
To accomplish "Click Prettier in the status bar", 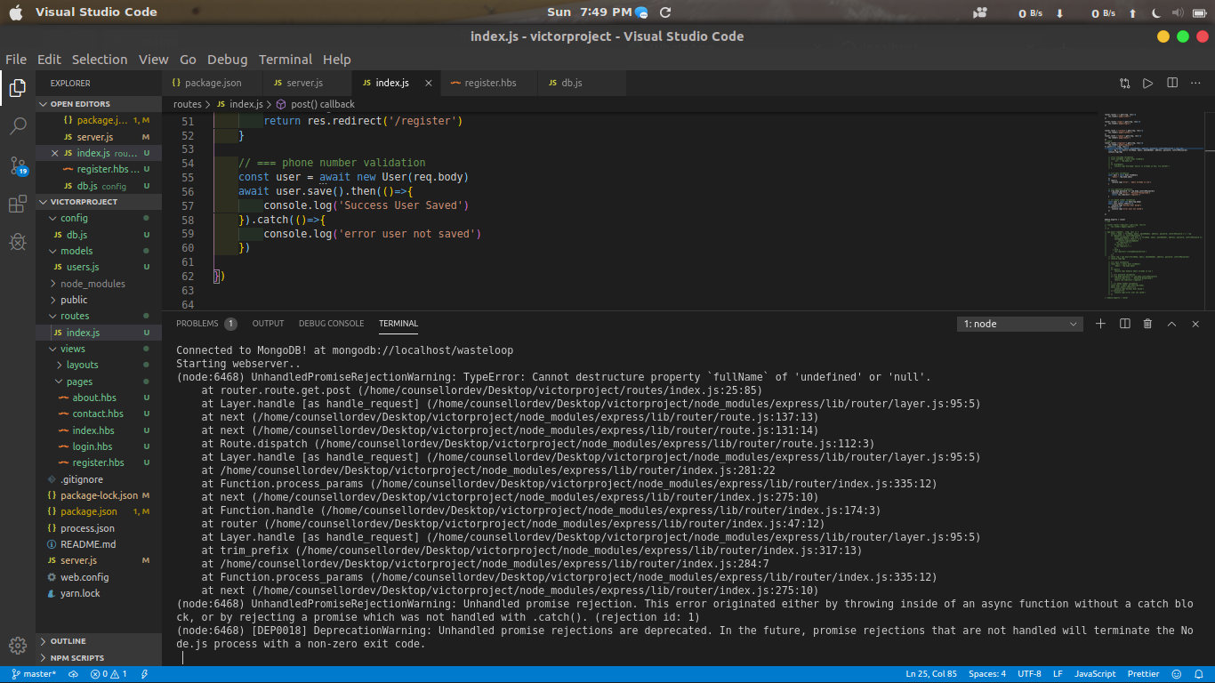I will click(x=1143, y=674).
